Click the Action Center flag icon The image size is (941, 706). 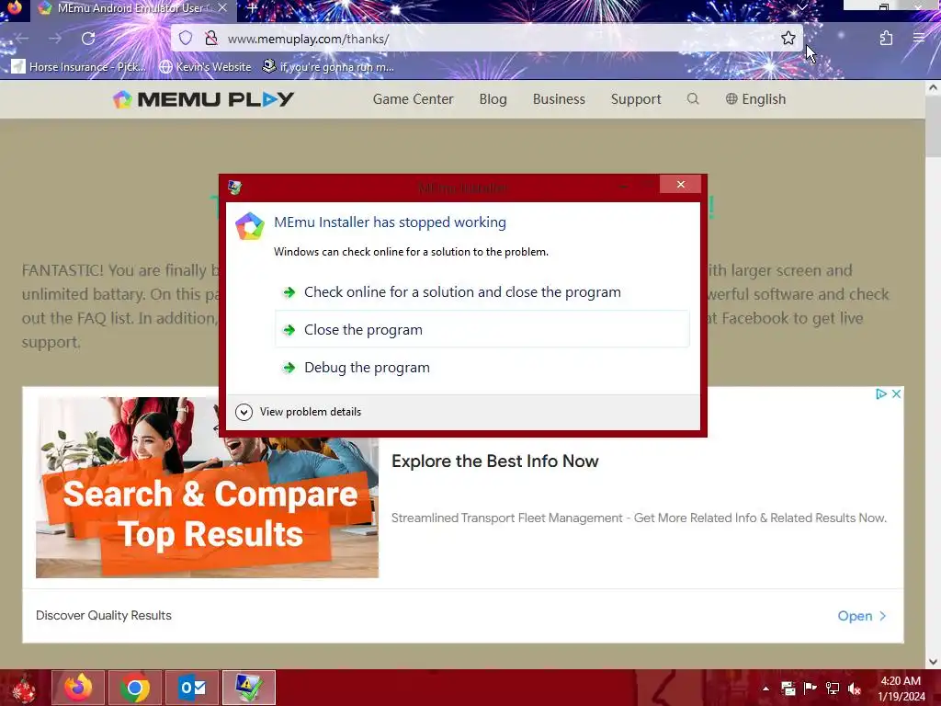[x=811, y=689]
